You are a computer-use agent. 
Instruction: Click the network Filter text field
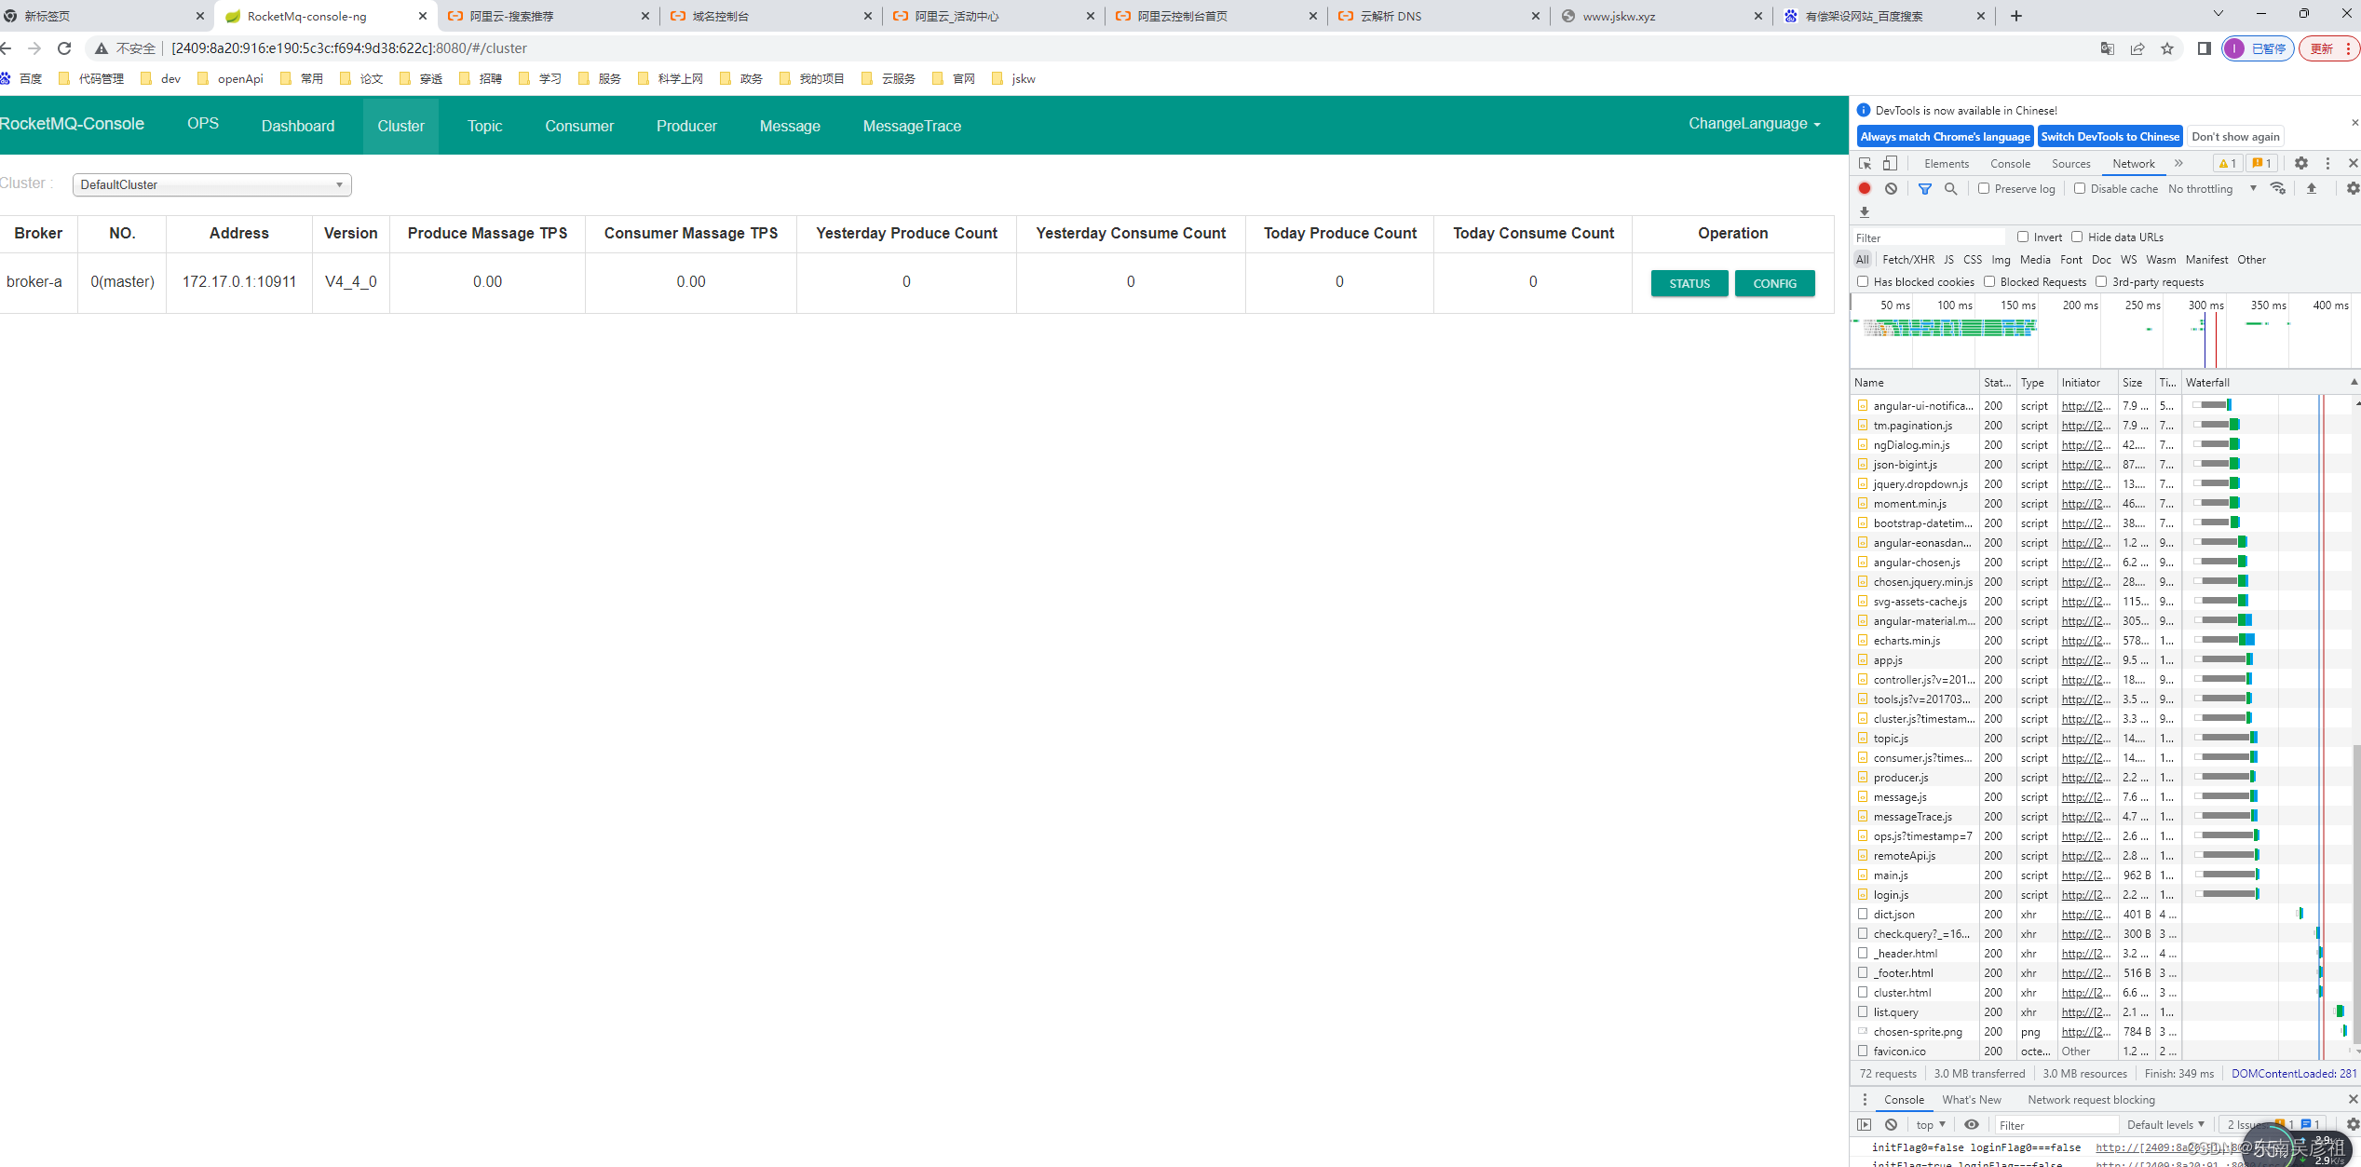tap(1928, 237)
